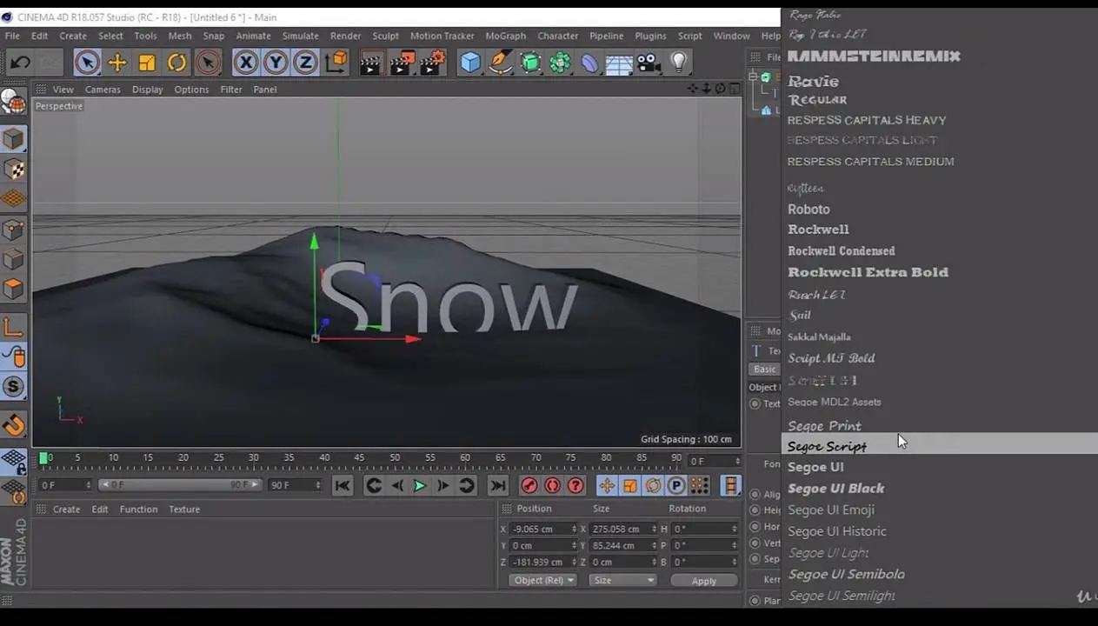
Task: Click the Position X value field
Action: 543,529
